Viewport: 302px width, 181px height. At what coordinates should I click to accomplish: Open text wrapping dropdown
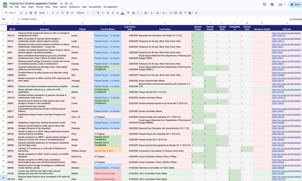point(159,13)
